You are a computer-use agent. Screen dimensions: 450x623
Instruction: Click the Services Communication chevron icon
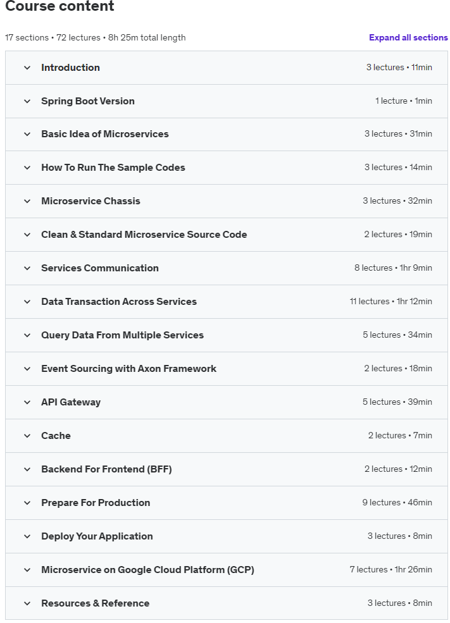pyautogui.click(x=27, y=268)
